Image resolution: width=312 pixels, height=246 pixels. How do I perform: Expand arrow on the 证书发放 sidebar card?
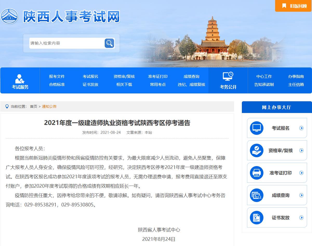(301, 218)
